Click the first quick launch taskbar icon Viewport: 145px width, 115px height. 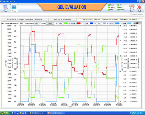(x=12, y=113)
